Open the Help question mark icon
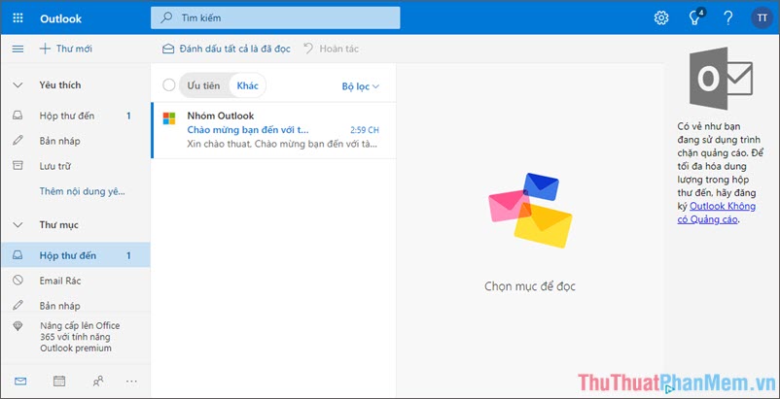This screenshot has height=399, width=780. (x=727, y=18)
